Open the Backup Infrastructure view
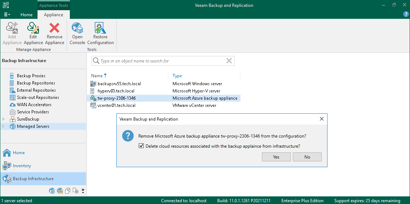Viewport: 410px width, 204px height. [43, 179]
